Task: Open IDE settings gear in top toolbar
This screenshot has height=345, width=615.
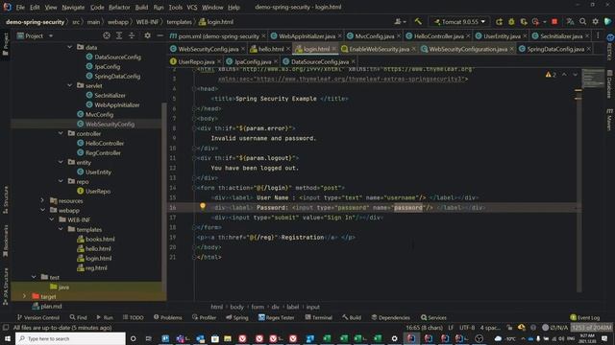Action: [x=596, y=22]
